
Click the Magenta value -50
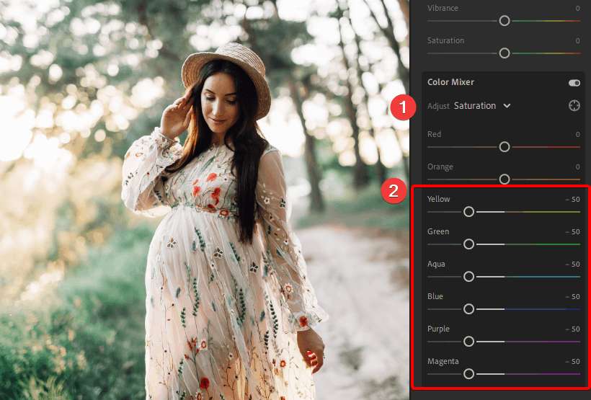(x=572, y=362)
